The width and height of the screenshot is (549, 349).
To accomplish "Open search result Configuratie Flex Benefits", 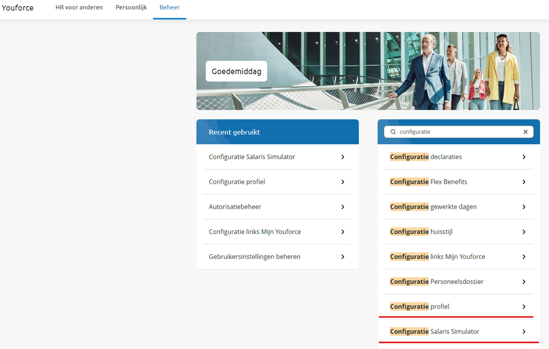I will [459, 182].
